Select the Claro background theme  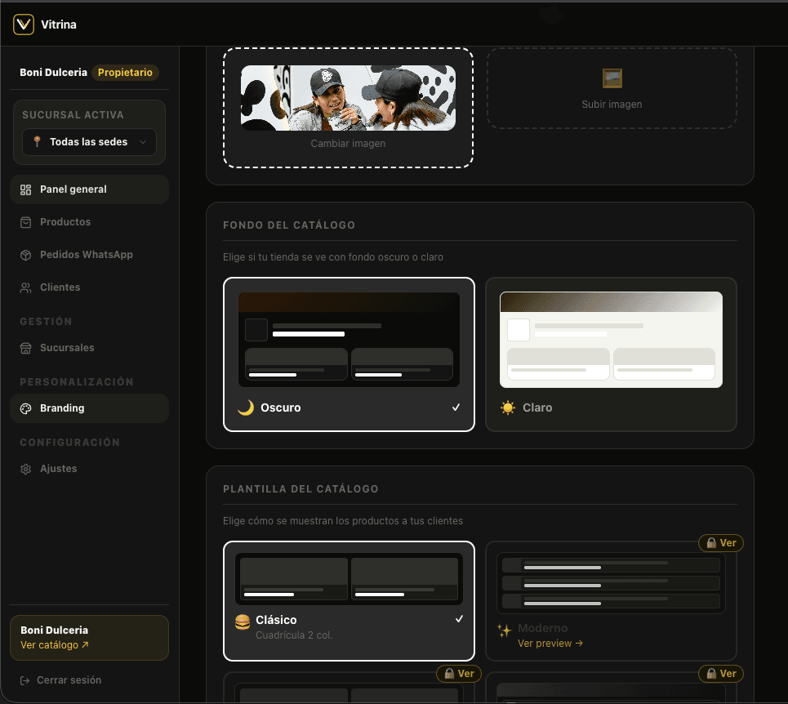tap(611, 354)
